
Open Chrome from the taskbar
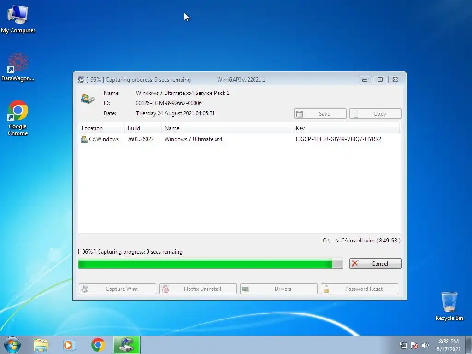pyautogui.click(x=98, y=345)
